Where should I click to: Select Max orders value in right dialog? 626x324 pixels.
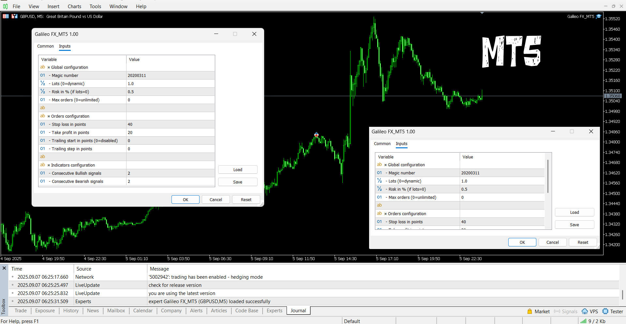click(502, 197)
